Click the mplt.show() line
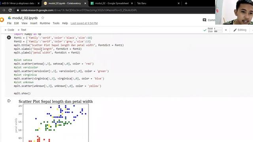The width and height of the screenshot is (253, 142). pos(22,93)
